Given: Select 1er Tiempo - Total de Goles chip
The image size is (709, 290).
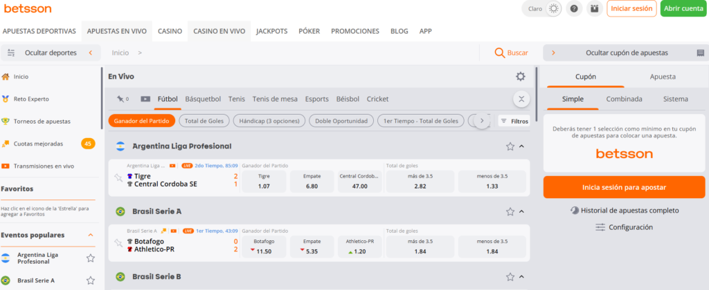Looking at the screenshot, I should coord(421,121).
